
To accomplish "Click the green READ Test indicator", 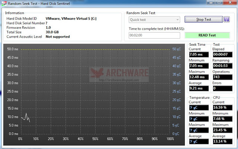I will [x=207, y=35].
